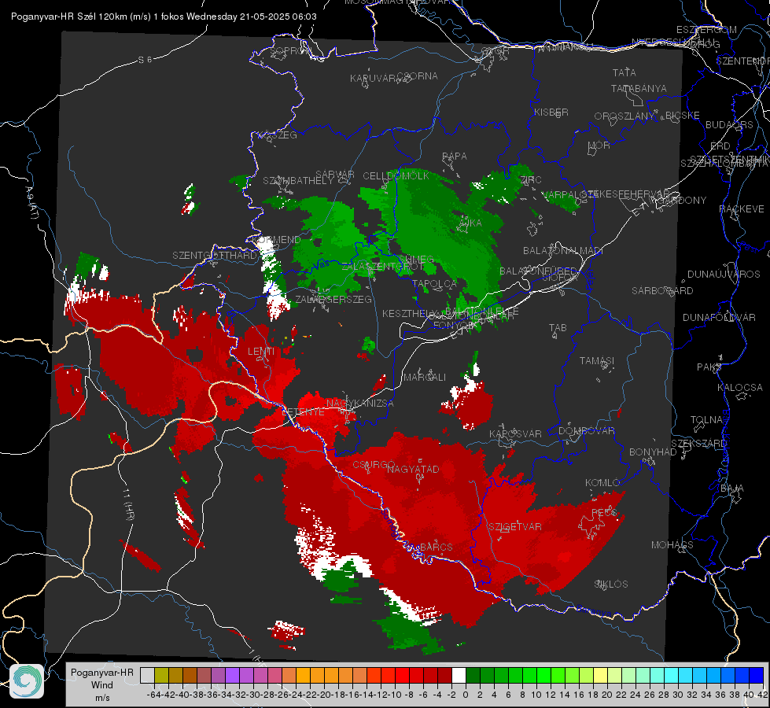Choose the red swatch between -10 and -8

[402, 675]
